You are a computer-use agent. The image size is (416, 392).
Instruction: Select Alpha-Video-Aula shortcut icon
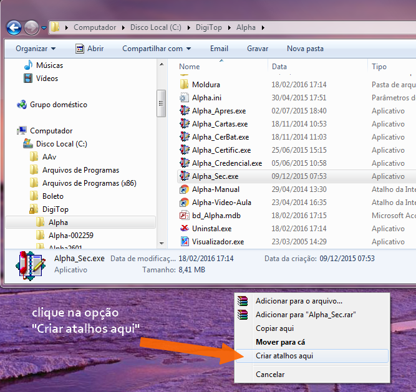[184, 202]
